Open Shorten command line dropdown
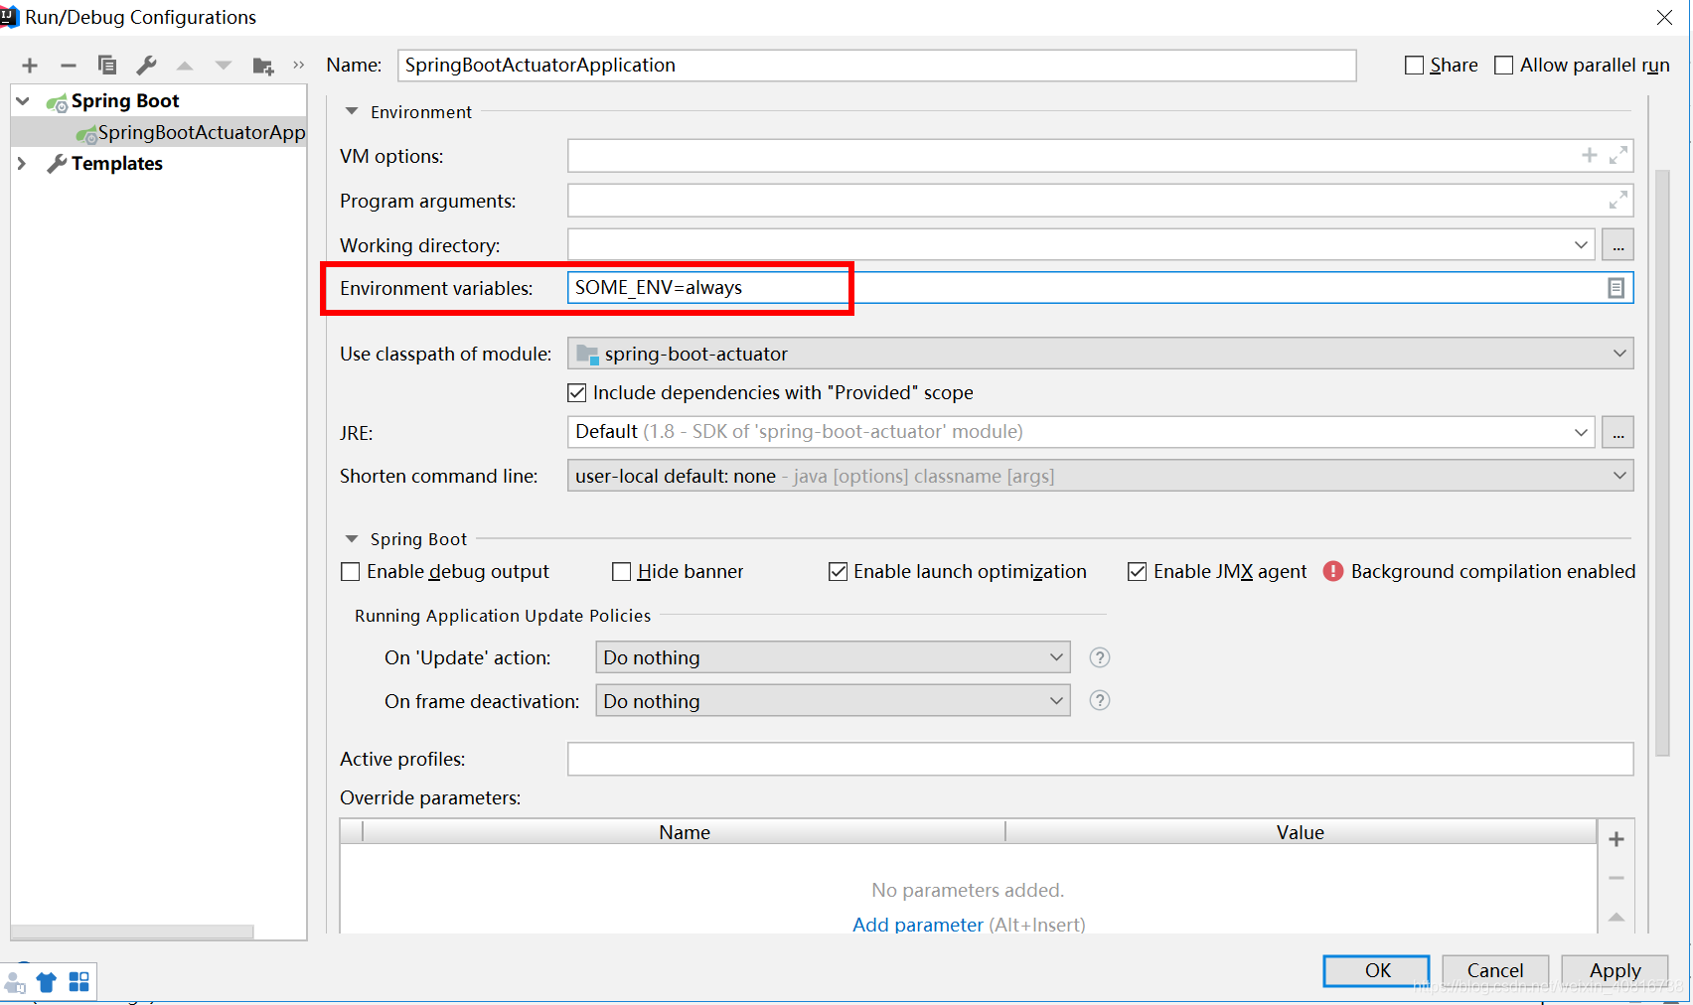 point(1619,476)
